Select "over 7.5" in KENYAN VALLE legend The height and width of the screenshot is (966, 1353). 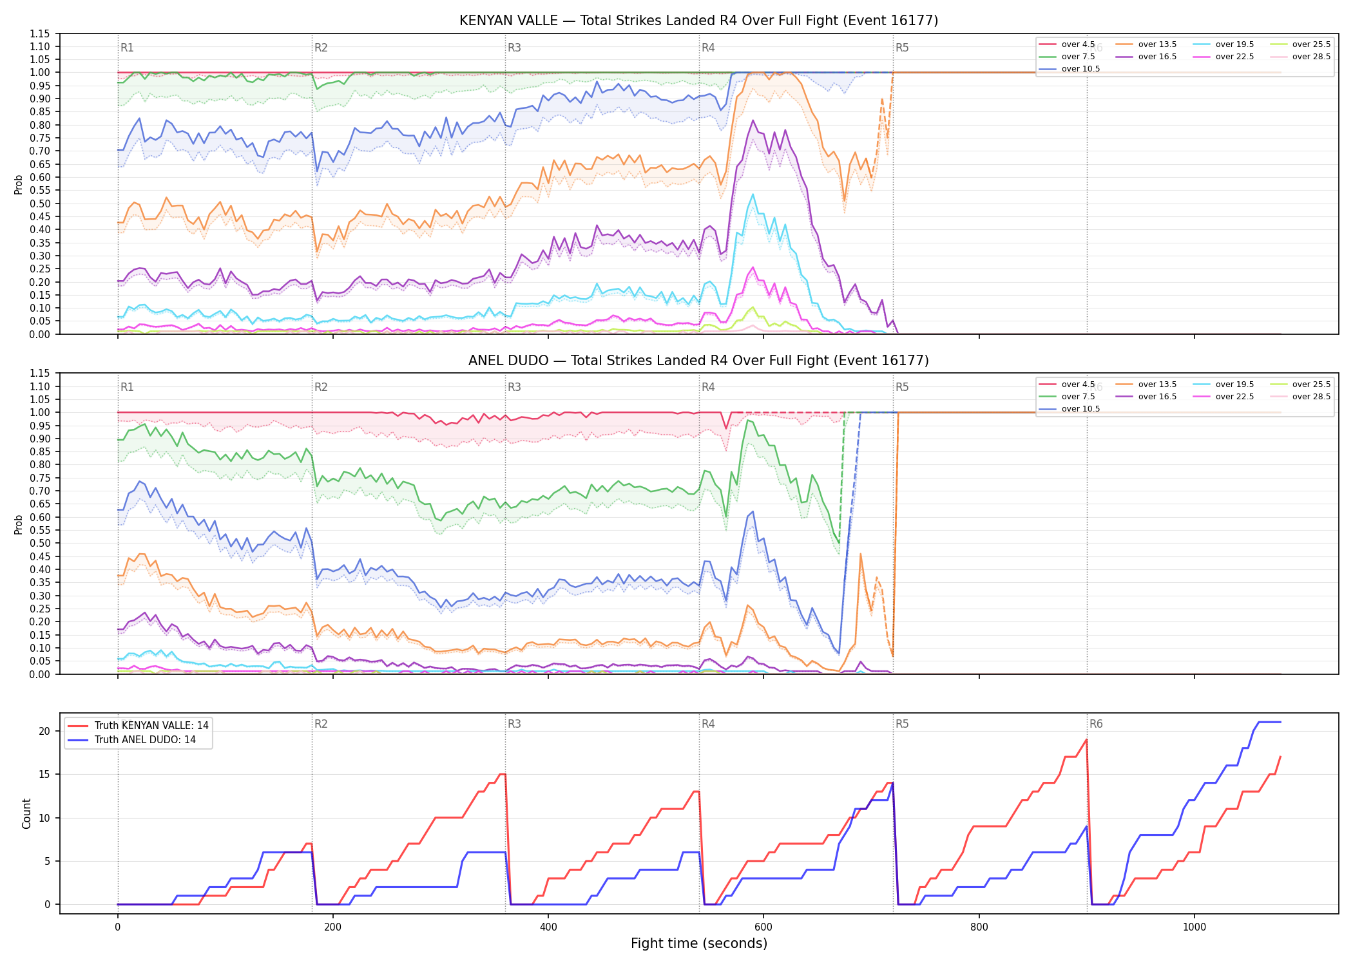[x=1066, y=57]
